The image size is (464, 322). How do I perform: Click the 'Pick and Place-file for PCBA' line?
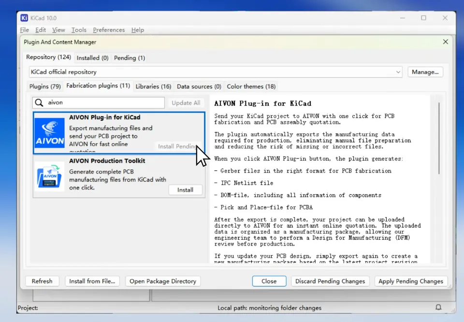point(263,207)
